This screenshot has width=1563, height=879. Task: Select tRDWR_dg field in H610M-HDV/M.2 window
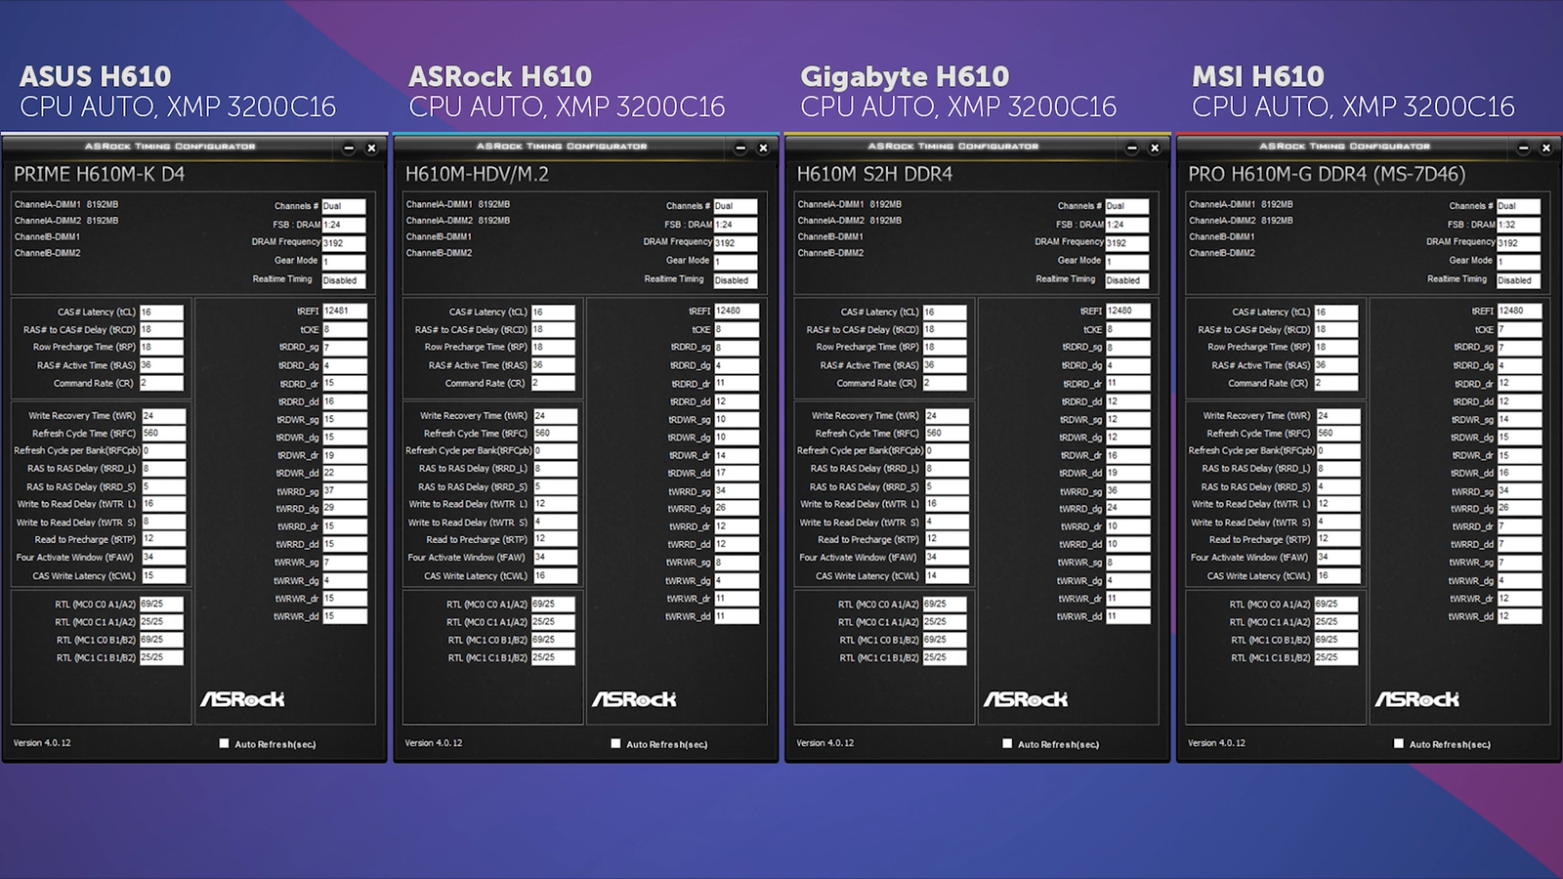pos(737,438)
